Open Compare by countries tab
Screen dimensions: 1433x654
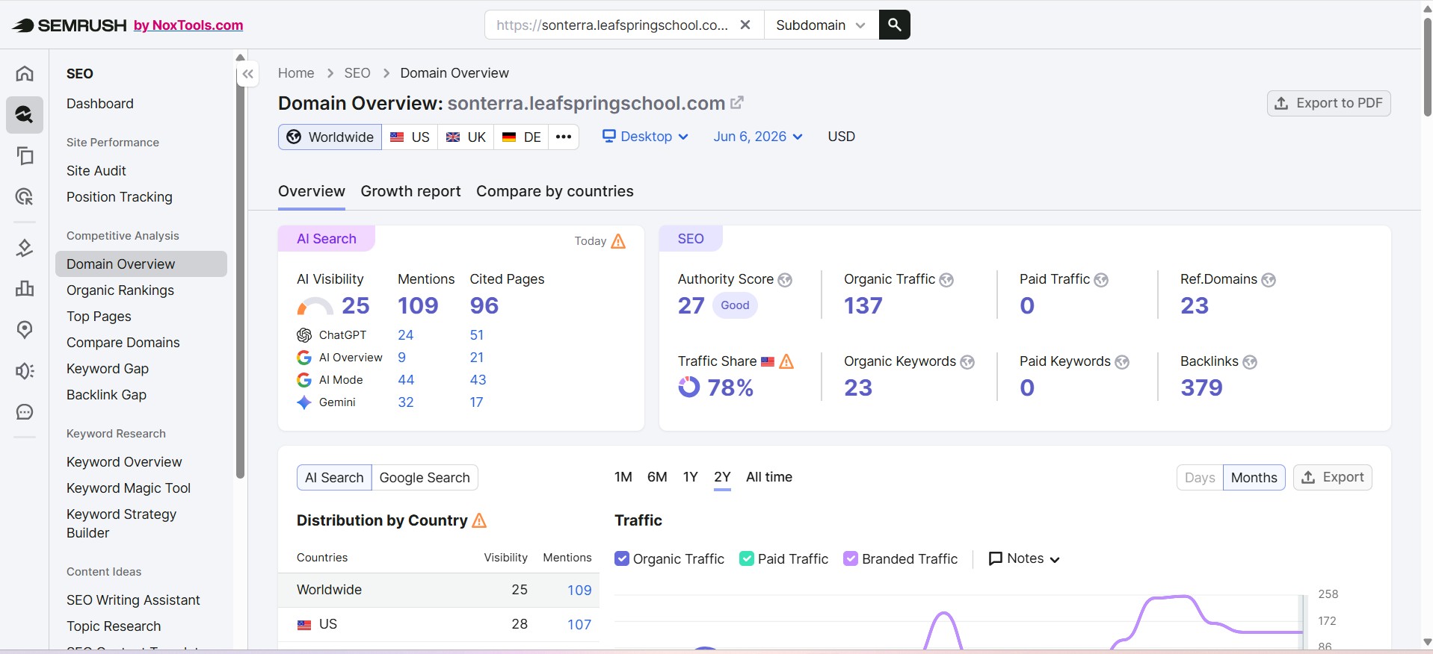click(555, 191)
